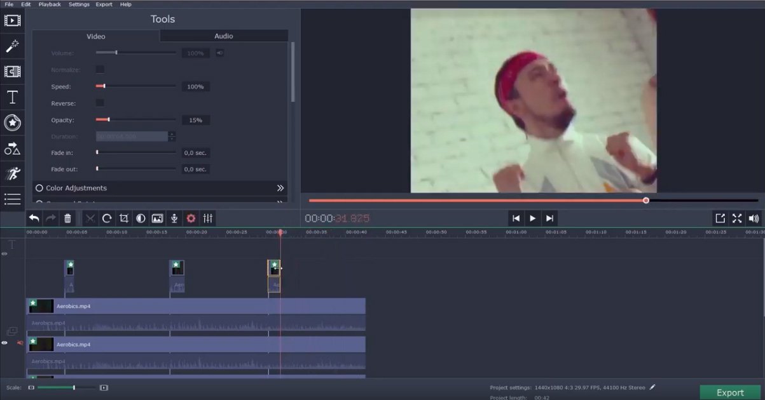Image resolution: width=765 pixels, height=400 pixels.
Task: Switch to the Audio tab in Tools
Action: coord(223,36)
